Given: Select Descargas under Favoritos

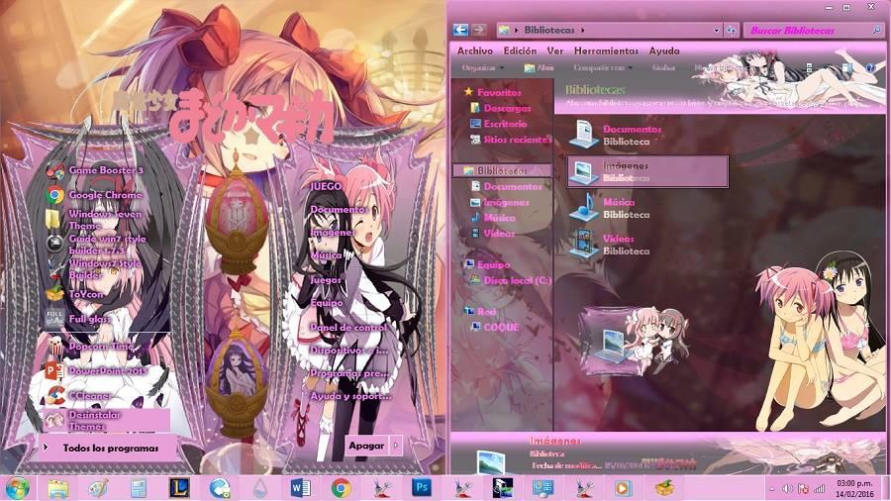Looking at the screenshot, I should click(501, 108).
